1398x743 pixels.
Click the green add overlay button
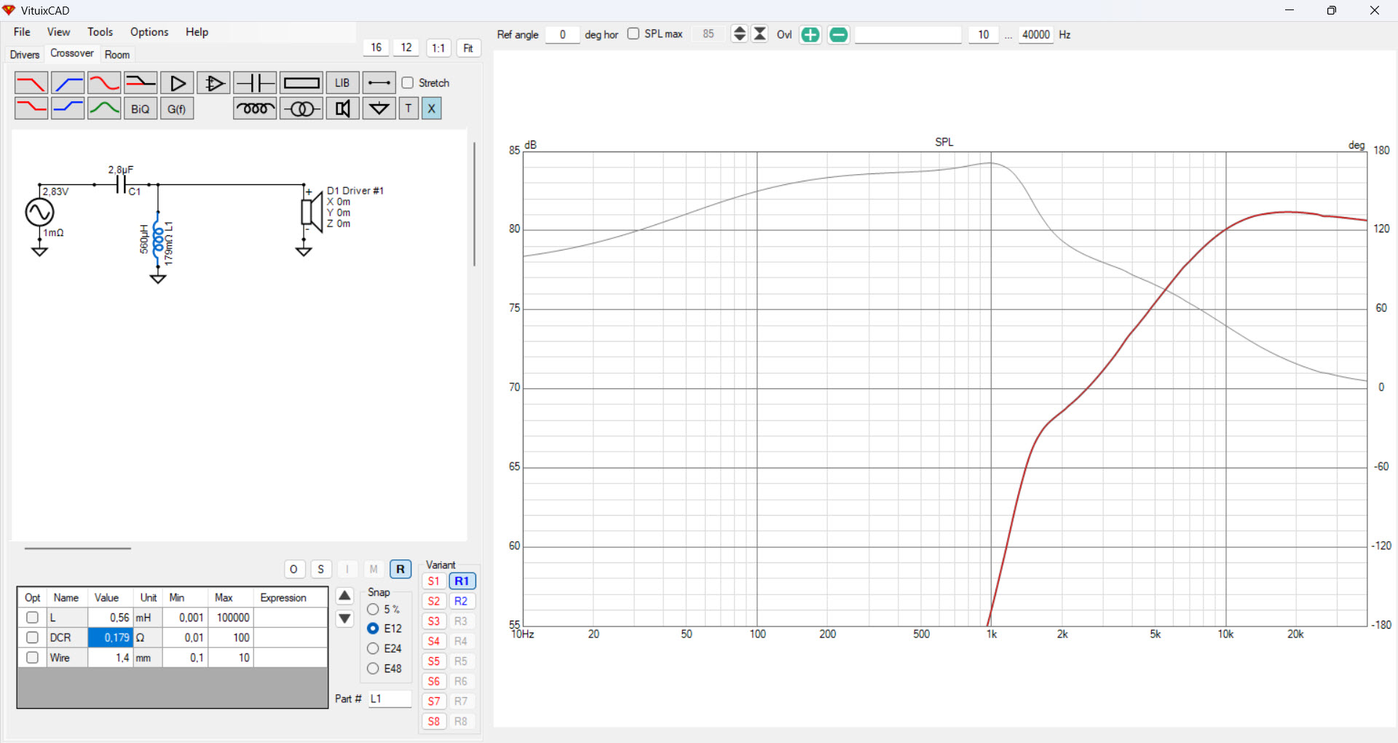click(810, 35)
